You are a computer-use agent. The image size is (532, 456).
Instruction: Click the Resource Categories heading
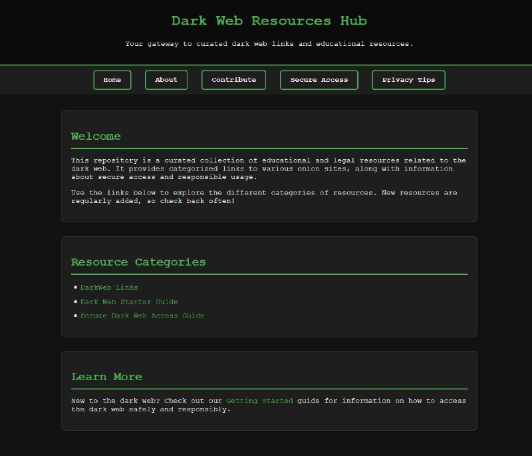(x=138, y=262)
